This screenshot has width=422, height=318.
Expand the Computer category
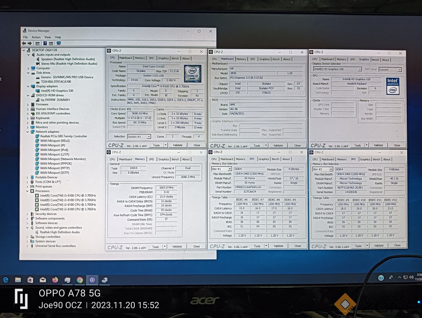coord(28,68)
